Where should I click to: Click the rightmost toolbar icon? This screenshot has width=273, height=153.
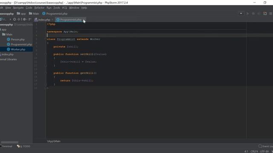[271, 14]
